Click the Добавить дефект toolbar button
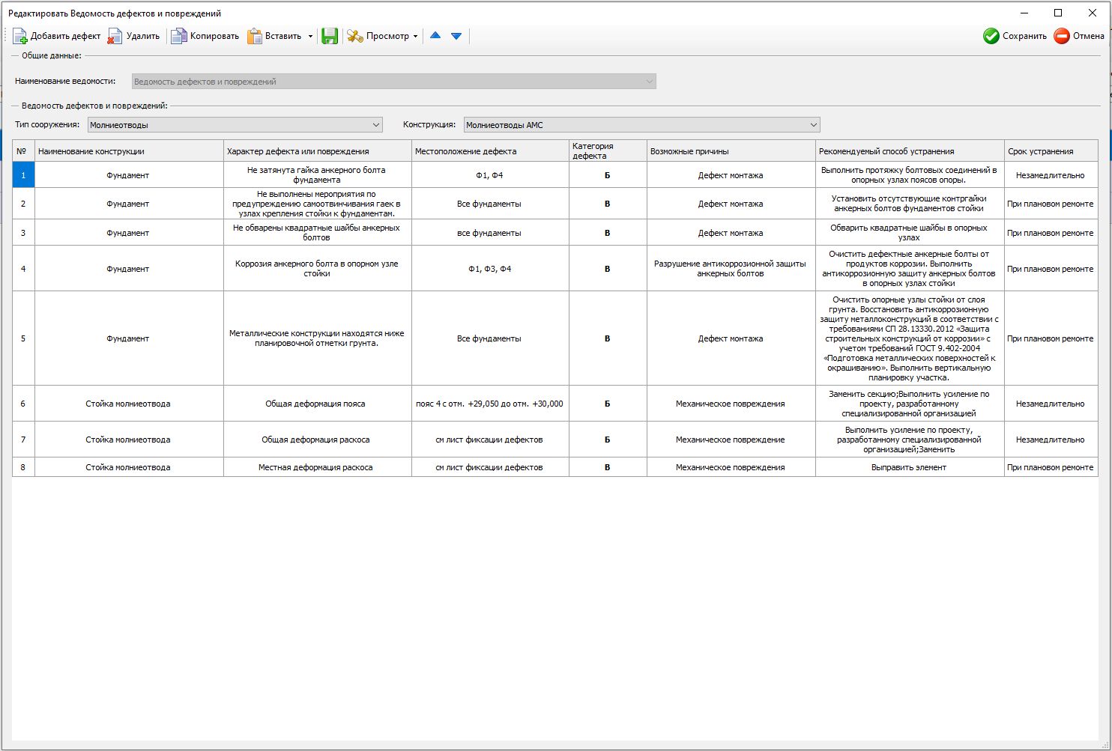This screenshot has width=1112, height=751. click(x=57, y=36)
